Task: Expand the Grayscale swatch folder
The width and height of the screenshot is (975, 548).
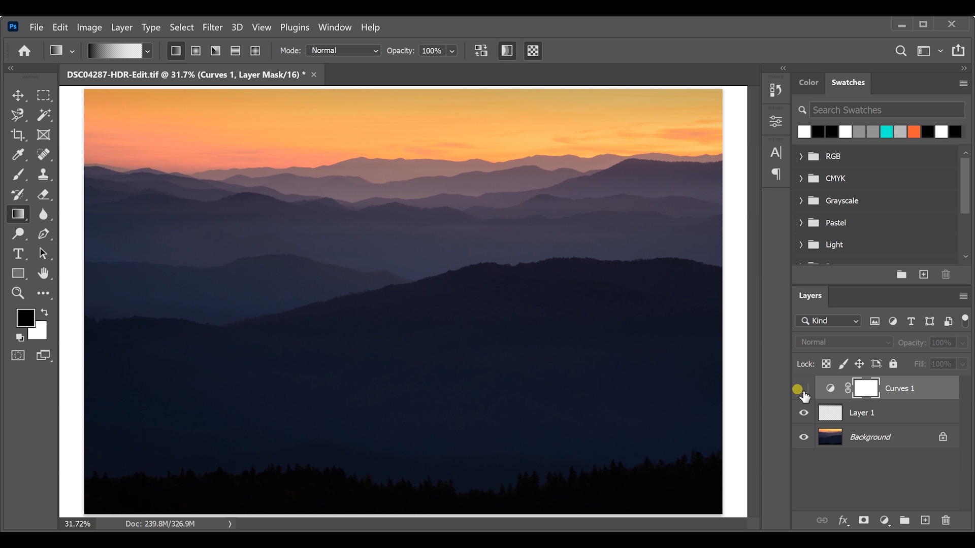Action: point(801,200)
